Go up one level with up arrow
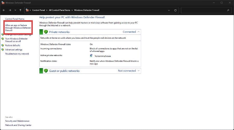This screenshot has width=234, height=130. tap(21, 10)
